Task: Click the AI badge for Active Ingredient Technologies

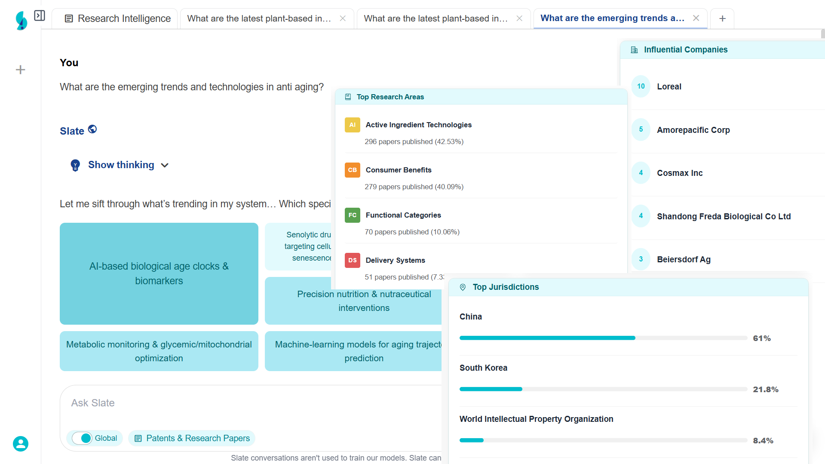Action: pyautogui.click(x=352, y=125)
